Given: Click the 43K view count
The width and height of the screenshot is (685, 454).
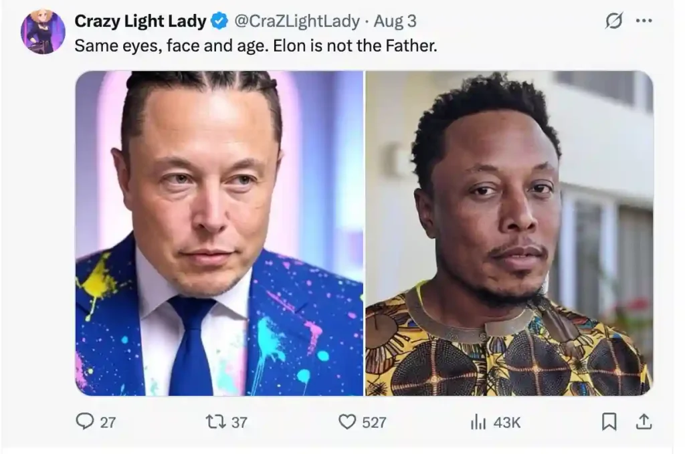Looking at the screenshot, I should [x=506, y=422].
